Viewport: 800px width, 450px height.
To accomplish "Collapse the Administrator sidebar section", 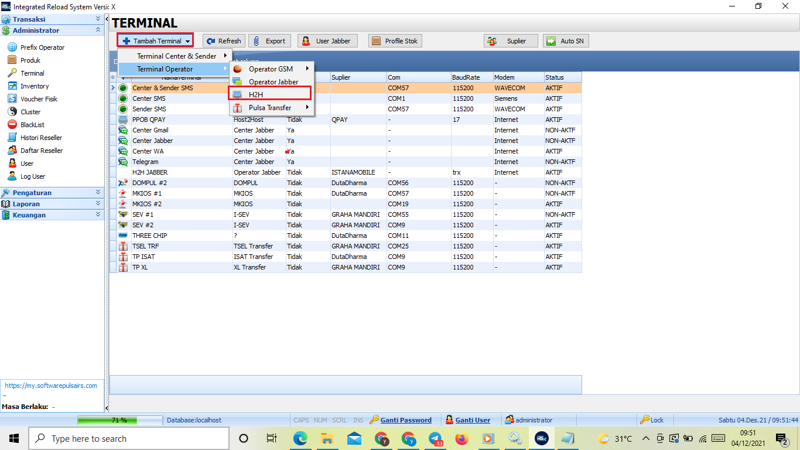I will 98,30.
